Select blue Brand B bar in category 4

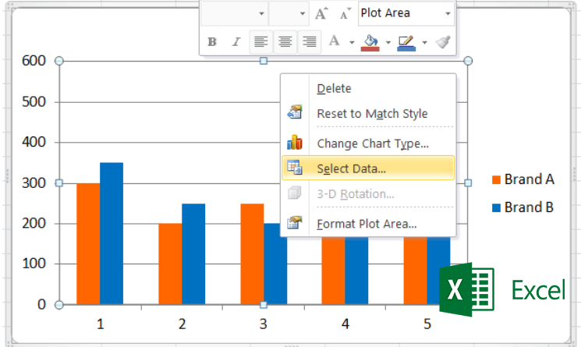coord(356,271)
